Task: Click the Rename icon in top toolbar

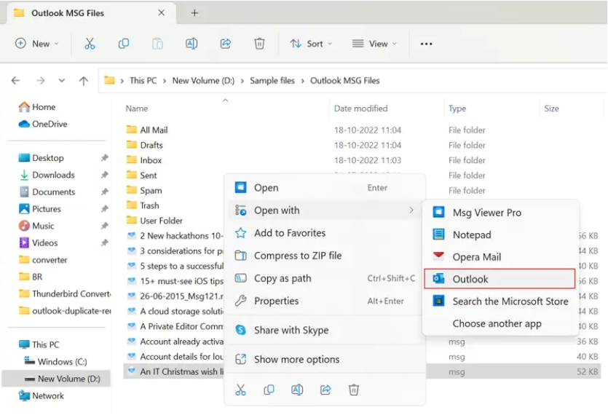Action: tap(192, 44)
